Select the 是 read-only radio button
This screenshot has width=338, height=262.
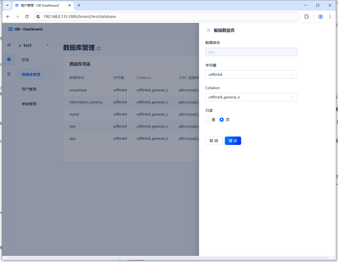point(207,120)
